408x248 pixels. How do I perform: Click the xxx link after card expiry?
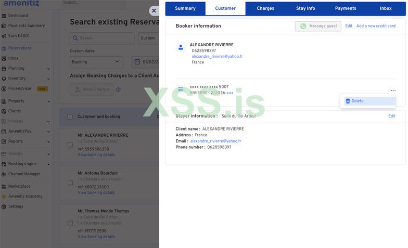230,93
